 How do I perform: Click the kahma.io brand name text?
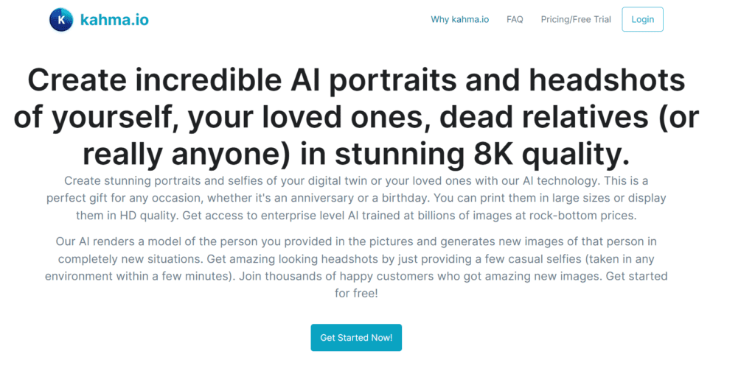(114, 20)
